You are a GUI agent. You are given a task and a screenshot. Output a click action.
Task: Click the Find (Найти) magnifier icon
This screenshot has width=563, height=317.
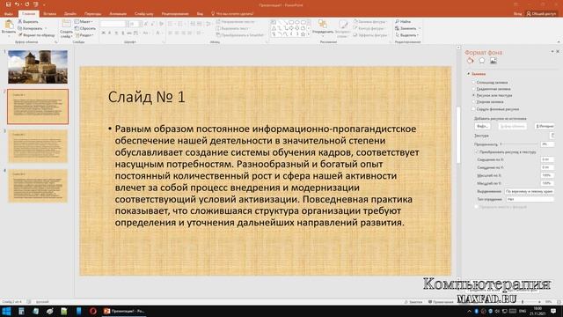click(x=397, y=21)
